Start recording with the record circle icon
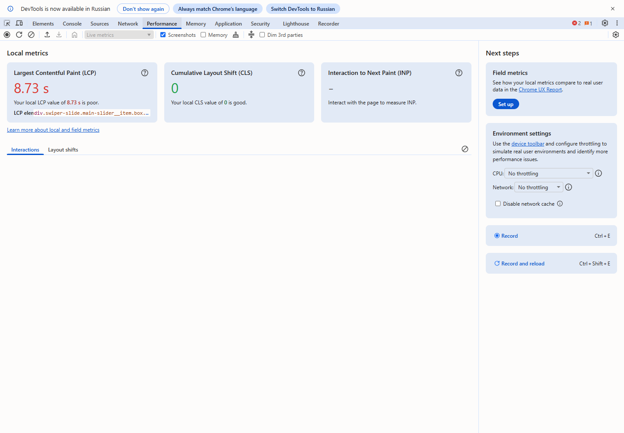This screenshot has height=433, width=624. pyautogui.click(x=7, y=35)
